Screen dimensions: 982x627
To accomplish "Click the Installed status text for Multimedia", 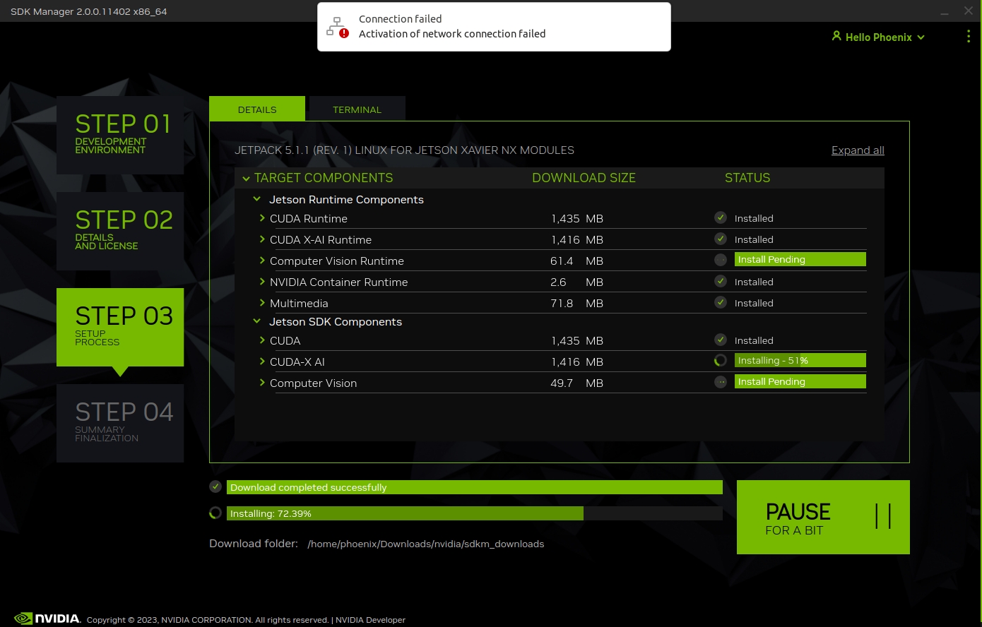I will (754, 303).
